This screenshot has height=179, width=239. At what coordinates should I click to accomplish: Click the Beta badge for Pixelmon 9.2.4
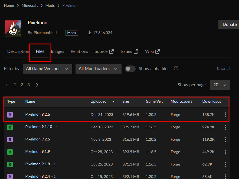[10, 176]
